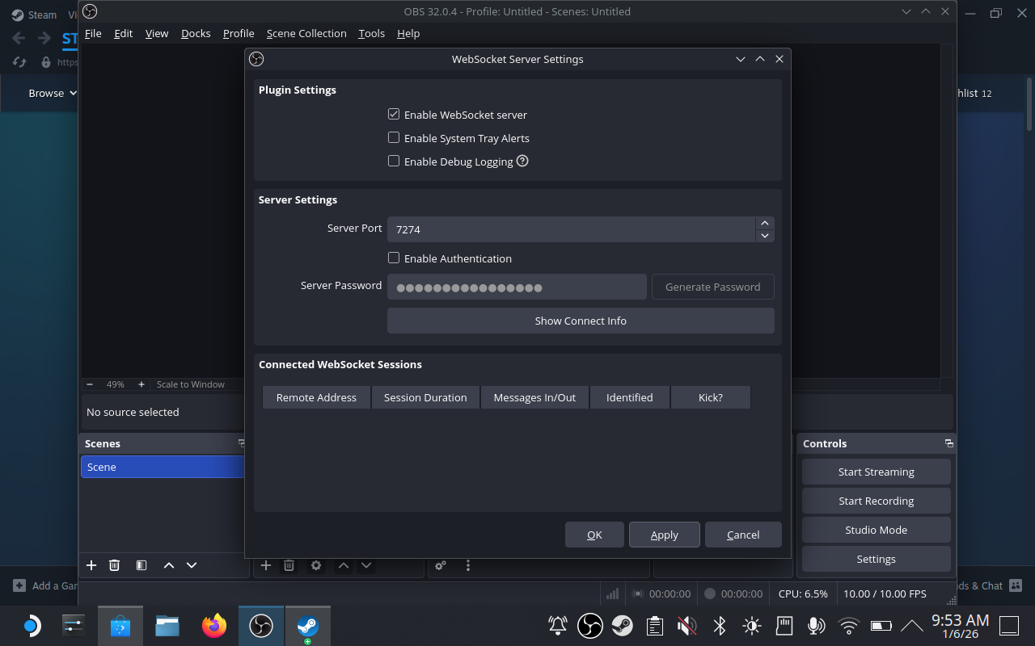
Task: Move the scene up using the up-arrow icon
Action: (x=169, y=565)
